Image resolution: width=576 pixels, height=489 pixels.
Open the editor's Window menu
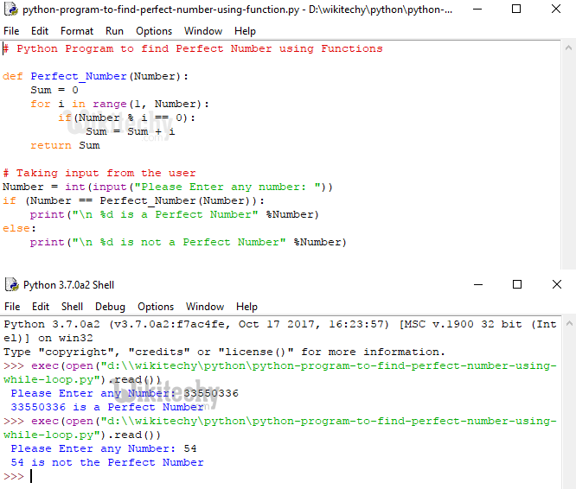pyautogui.click(x=203, y=31)
